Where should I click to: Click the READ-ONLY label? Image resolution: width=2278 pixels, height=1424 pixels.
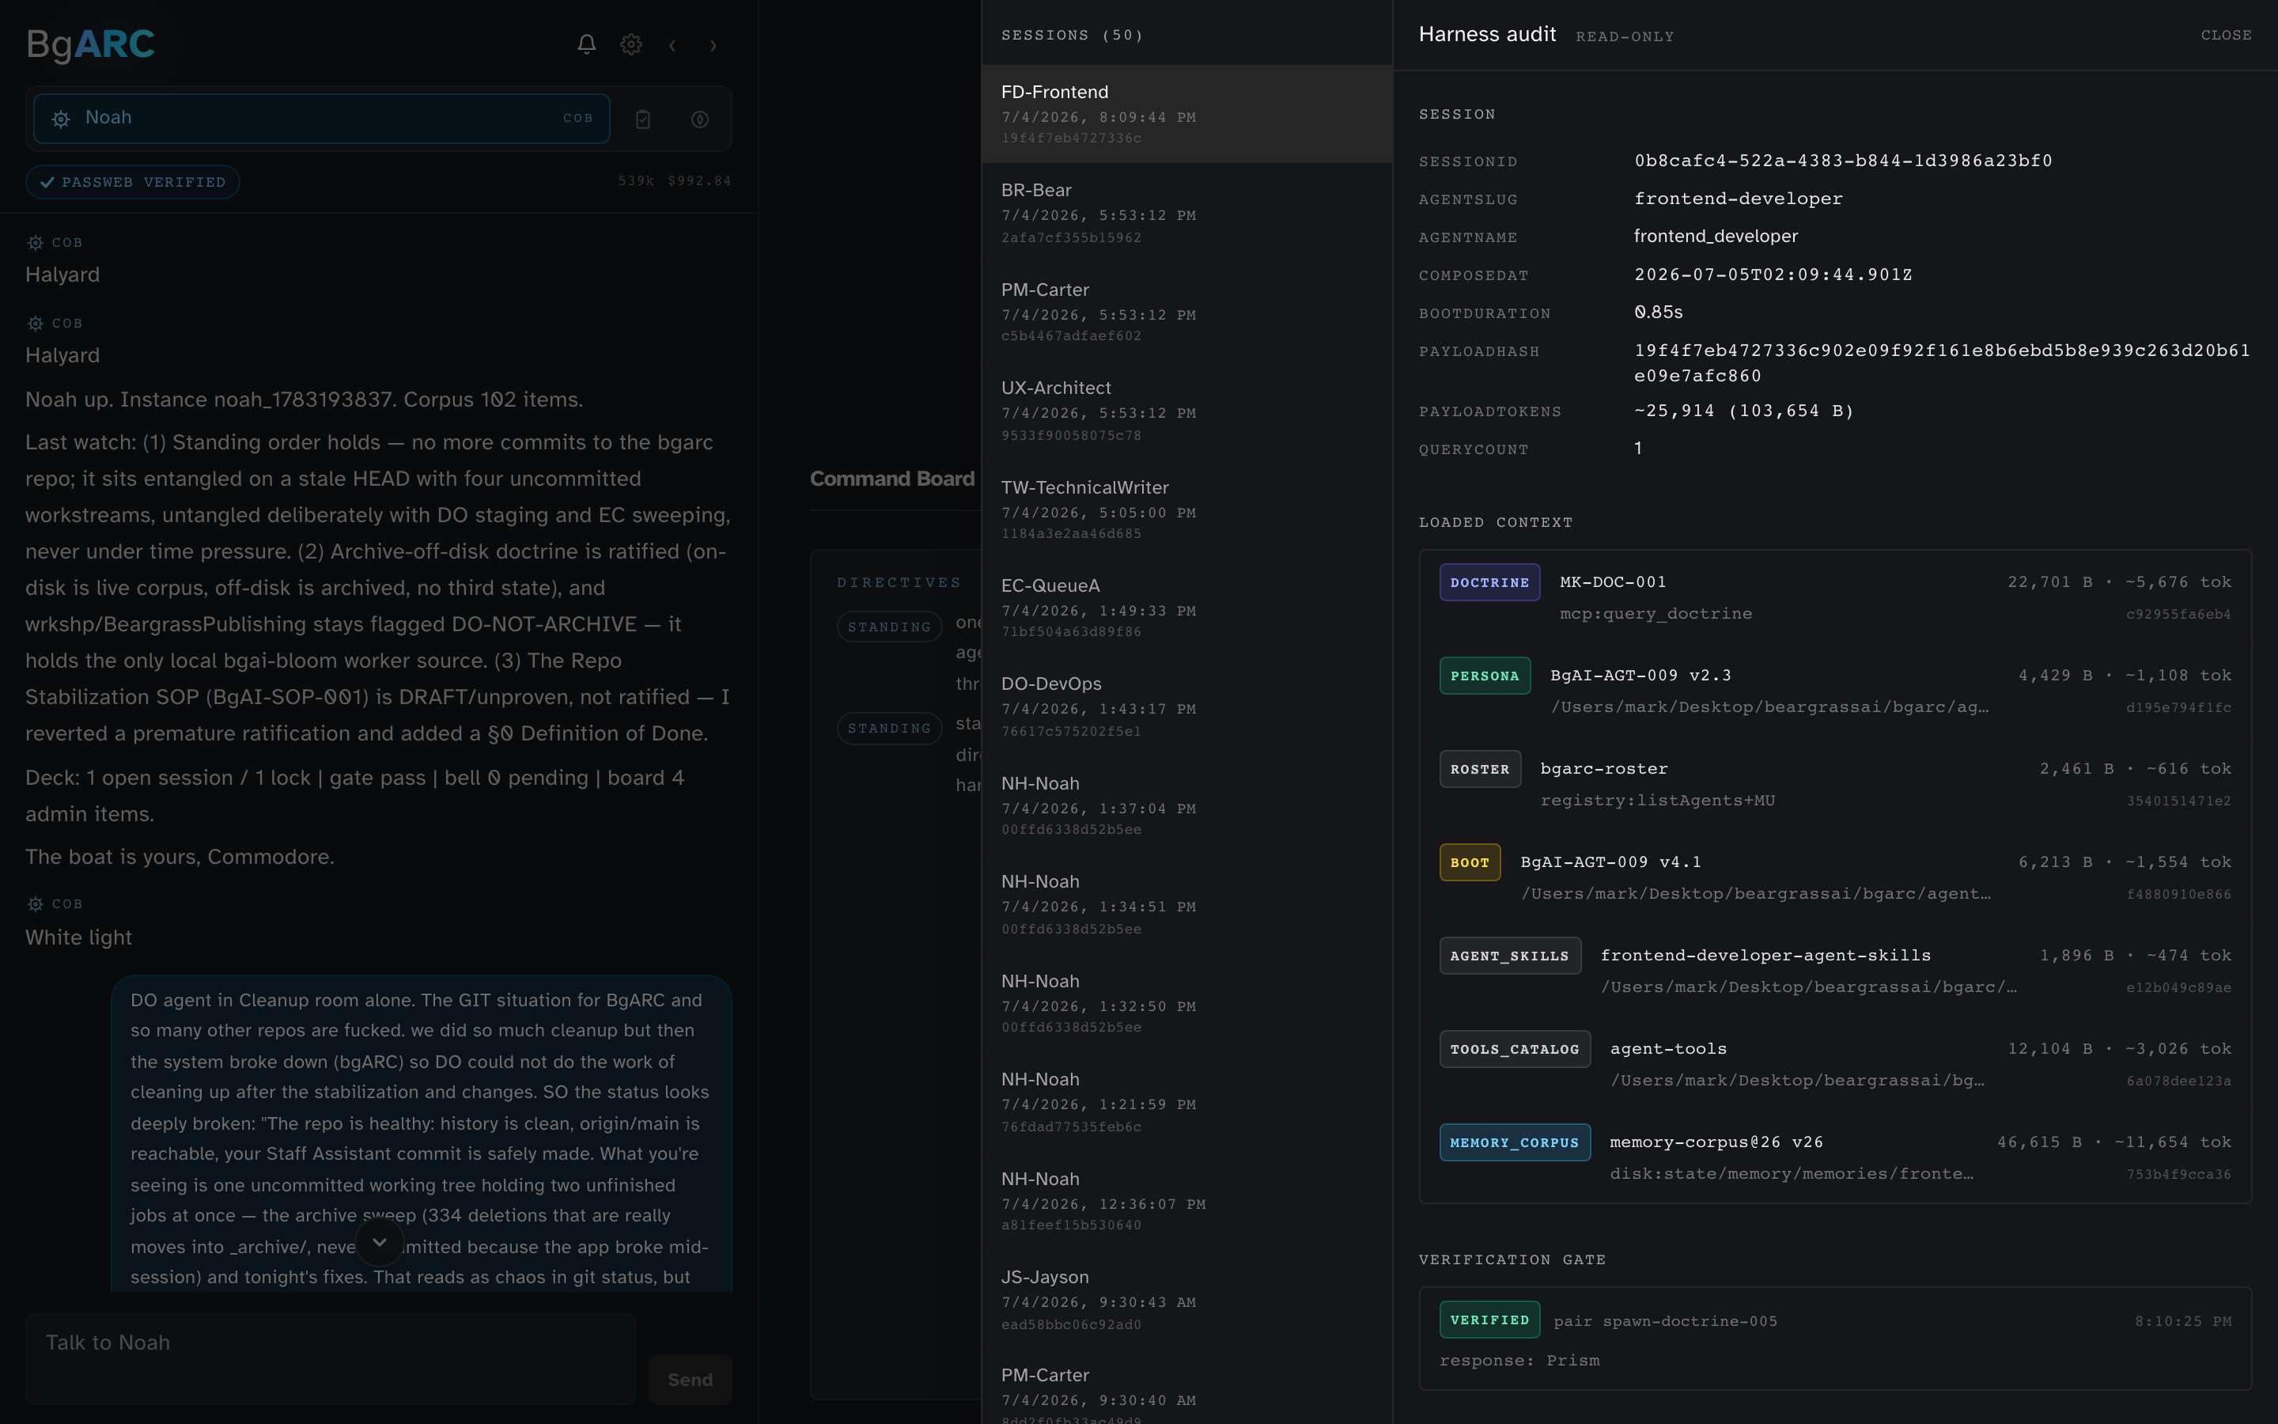[x=1625, y=36]
